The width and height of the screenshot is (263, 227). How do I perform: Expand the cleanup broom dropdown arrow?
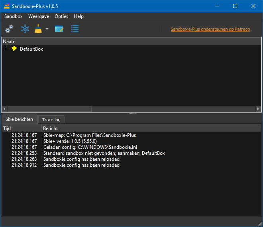pyautogui.click(x=47, y=29)
